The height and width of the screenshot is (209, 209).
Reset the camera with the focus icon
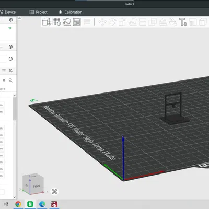pyautogui.click(x=54, y=192)
